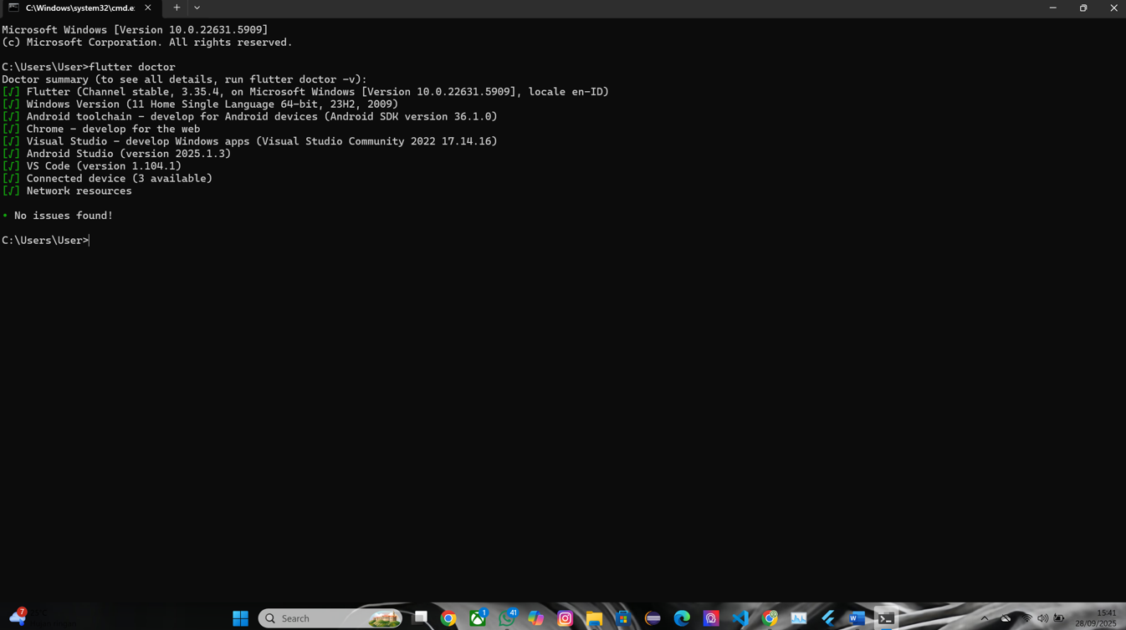Screen dimensions: 1126x630
Task: Launch Google Chrome from the taskbar
Action: click(448, 618)
